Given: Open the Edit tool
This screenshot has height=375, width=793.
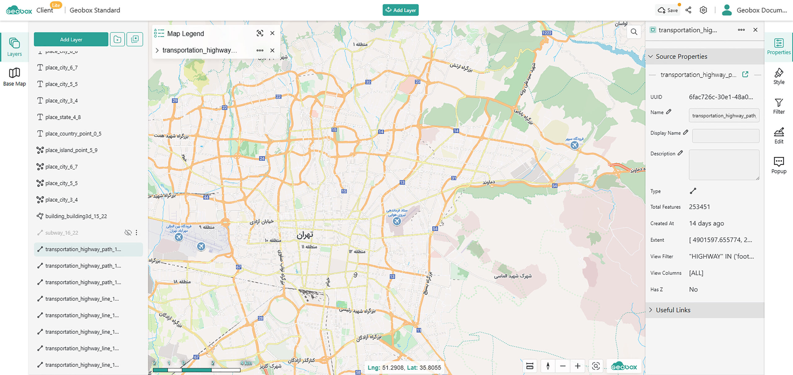Looking at the screenshot, I should [x=778, y=136].
